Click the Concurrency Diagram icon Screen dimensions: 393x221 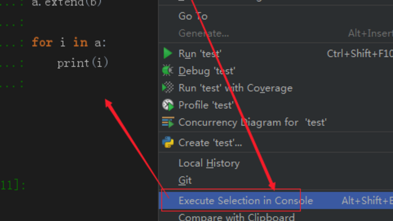point(168,122)
